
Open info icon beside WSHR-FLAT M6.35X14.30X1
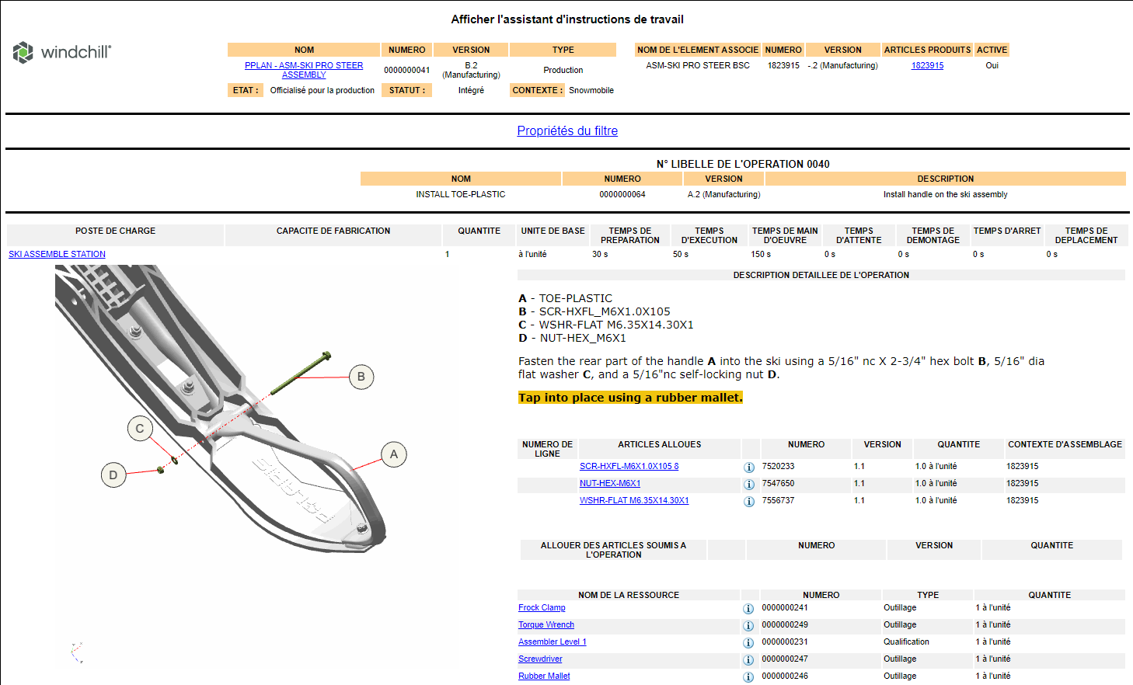pyautogui.click(x=748, y=501)
